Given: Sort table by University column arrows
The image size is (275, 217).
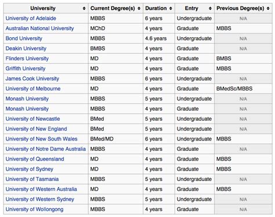Looking at the screenshot, I should coord(84,9).
